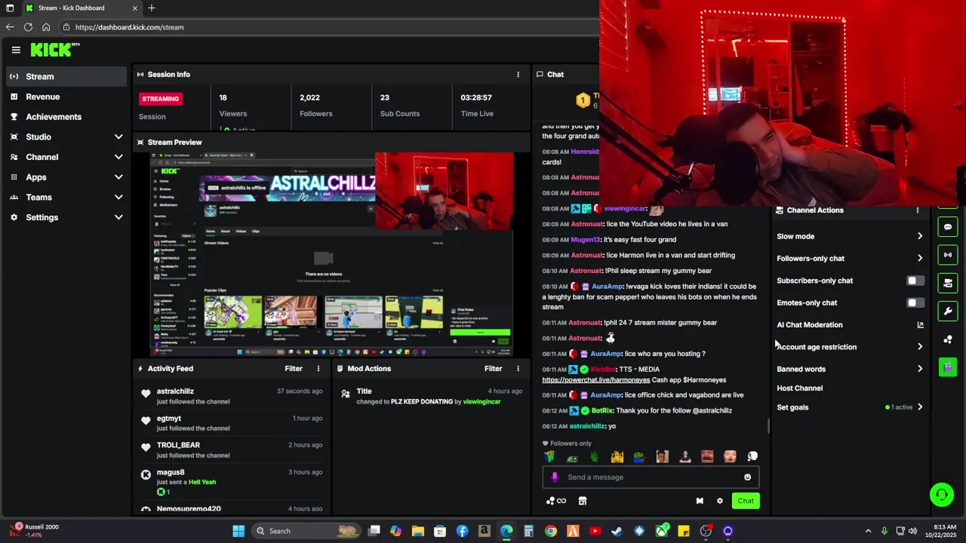The image size is (966, 543).
Task: Go back in browser
Action: coord(10,27)
